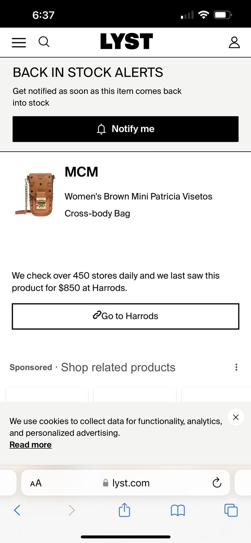This screenshot has height=543, width=251.
Task: Go back with Safari back arrow
Action: 17,510
